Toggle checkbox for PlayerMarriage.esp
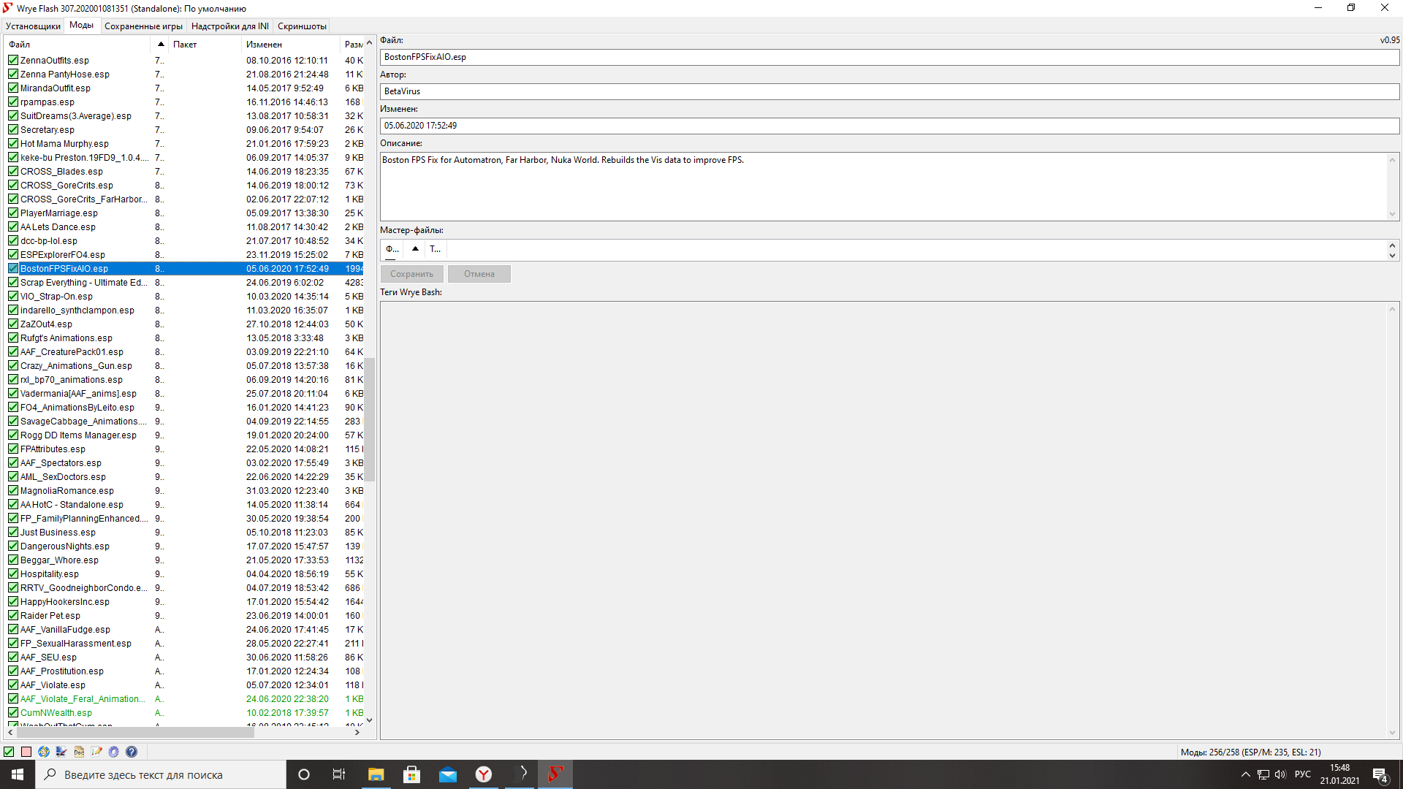Viewport: 1403px width, 789px height. (x=13, y=213)
